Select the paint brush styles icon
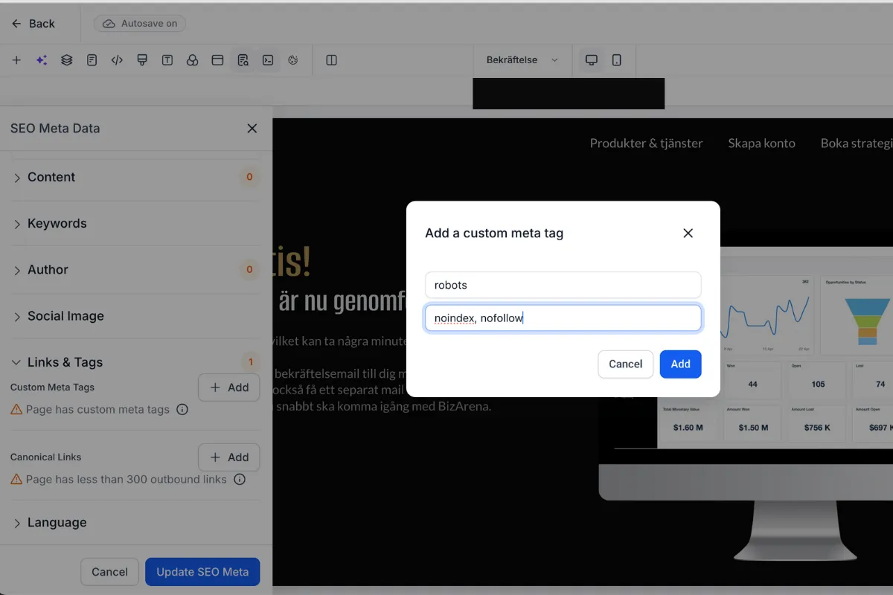The height and width of the screenshot is (595, 893). tap(142, 60)
